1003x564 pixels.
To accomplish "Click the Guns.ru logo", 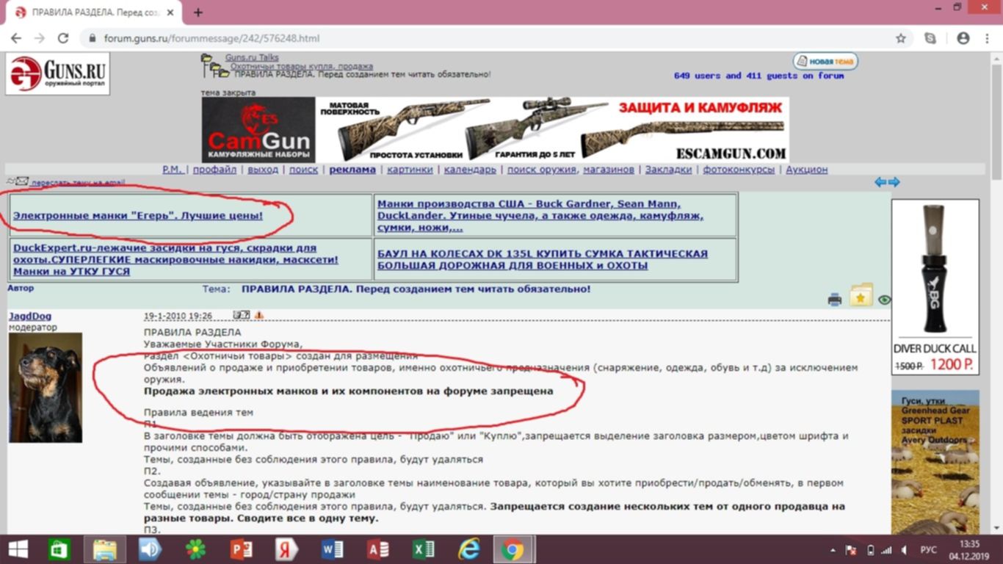I will click(57, 73).
